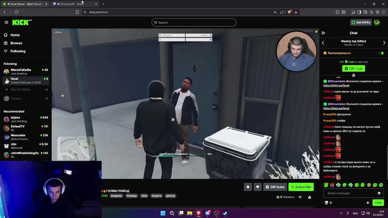Follow channel with heart icon
The height and width of the screenshot is (218, 388).
coord(258,187)
